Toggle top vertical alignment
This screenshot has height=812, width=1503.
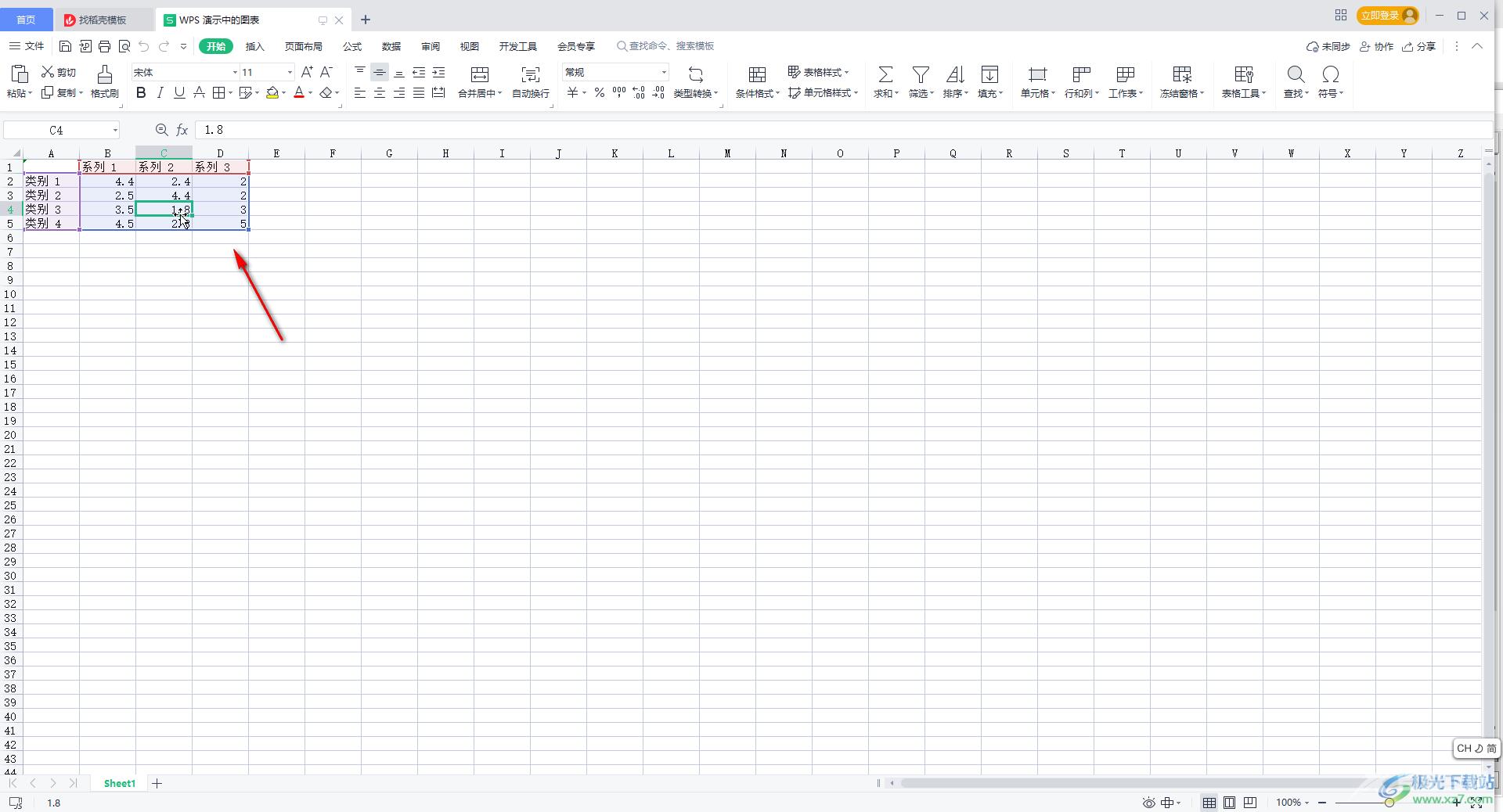[360, 72]
